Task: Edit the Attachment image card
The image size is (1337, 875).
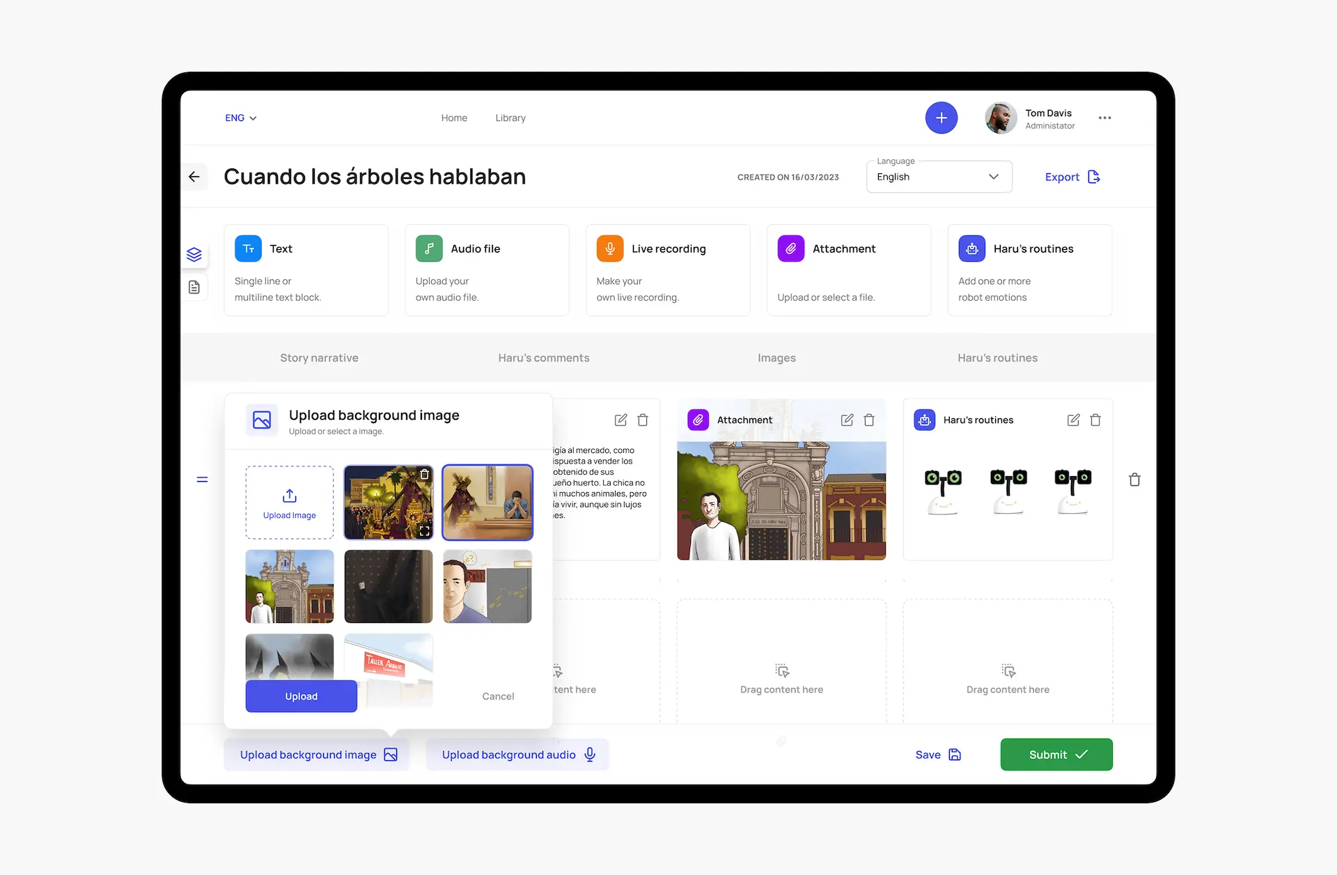Action: point(847,420)
